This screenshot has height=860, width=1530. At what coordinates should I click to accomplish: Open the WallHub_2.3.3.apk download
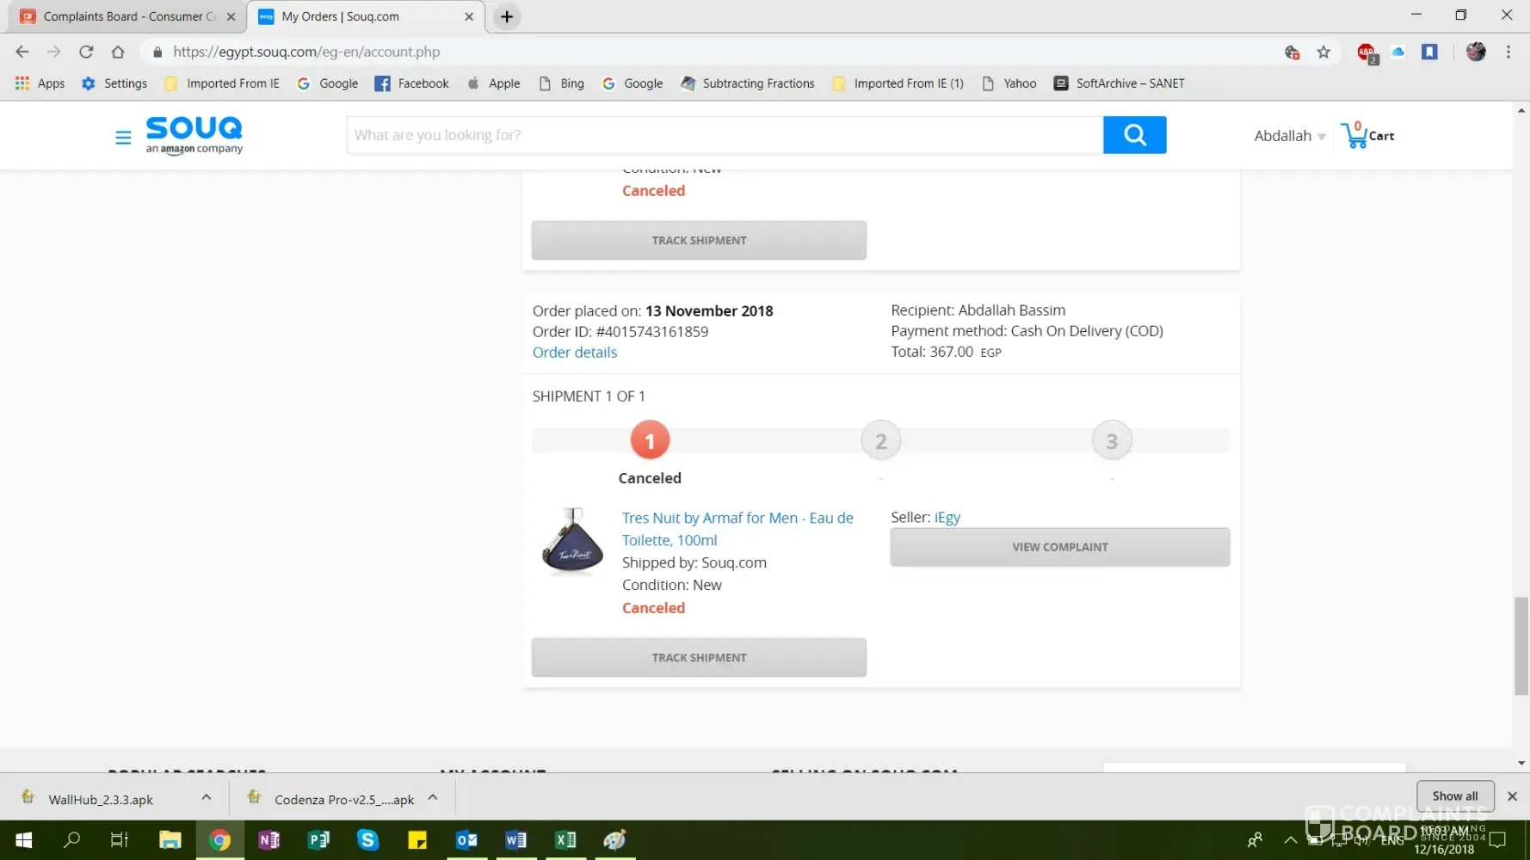click(x=101, y=799)
